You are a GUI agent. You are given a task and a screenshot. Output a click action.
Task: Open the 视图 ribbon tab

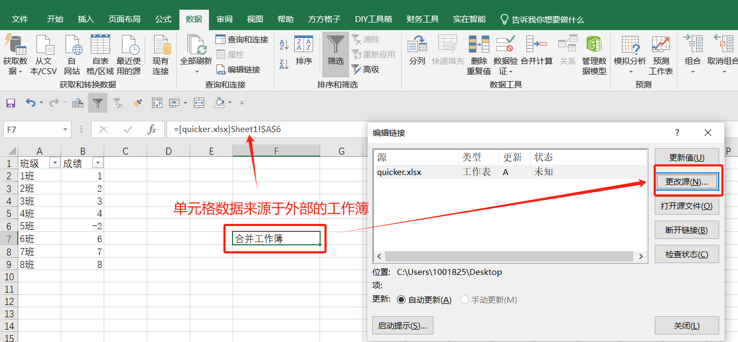point(255,19)
